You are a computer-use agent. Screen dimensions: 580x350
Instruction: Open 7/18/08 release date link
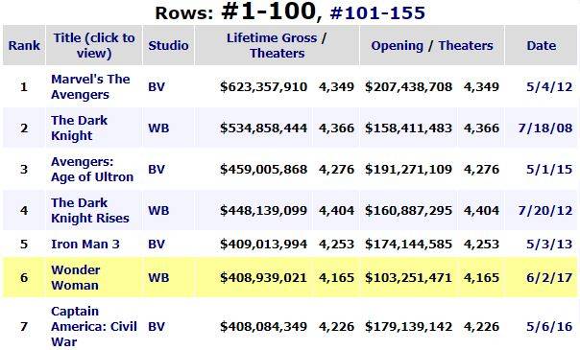[x=545, y=128]
